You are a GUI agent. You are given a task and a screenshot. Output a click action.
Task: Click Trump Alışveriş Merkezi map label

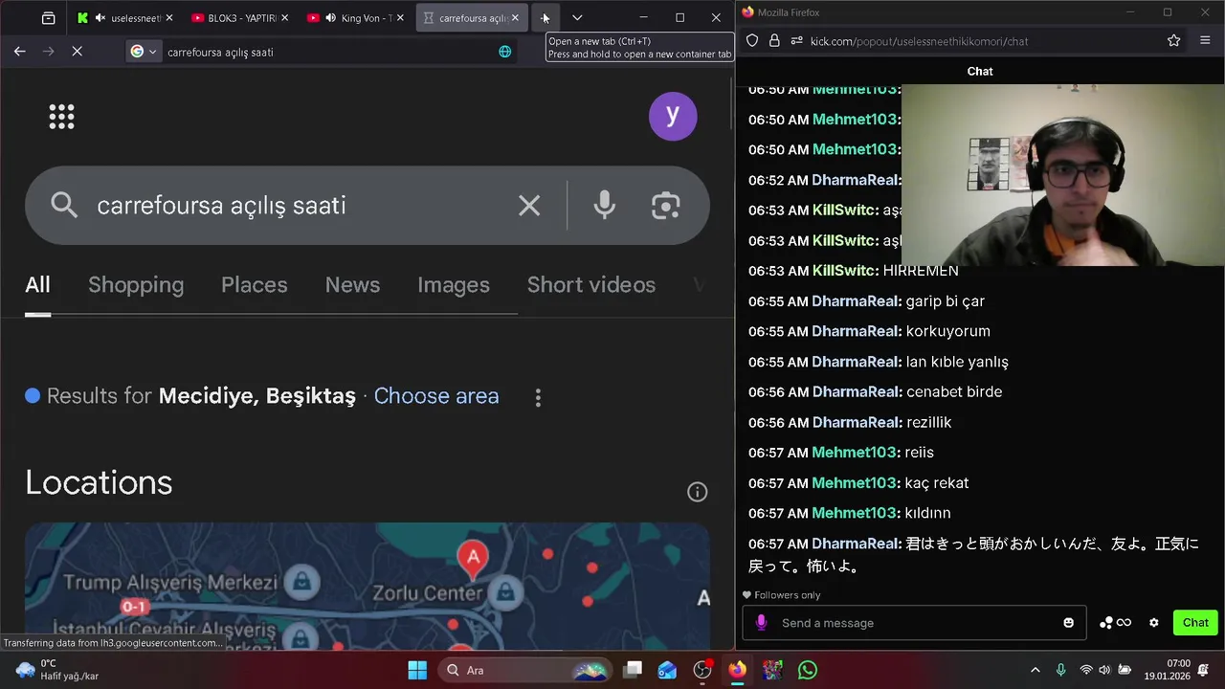(170, 582)
